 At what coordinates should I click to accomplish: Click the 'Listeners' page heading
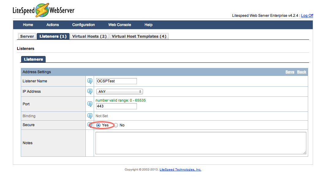[25, 48]
